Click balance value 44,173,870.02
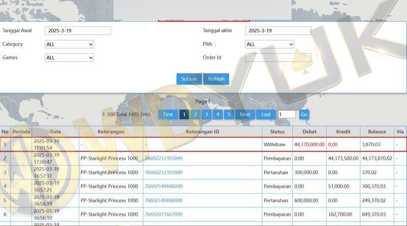This screenshot has width=407, height=226. (x=377, y=158)
